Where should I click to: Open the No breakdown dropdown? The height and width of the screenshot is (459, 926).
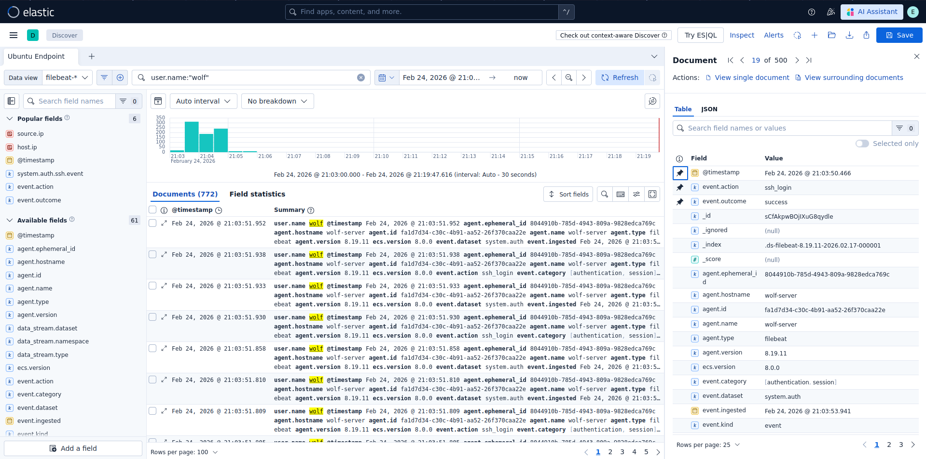point(277,101)
